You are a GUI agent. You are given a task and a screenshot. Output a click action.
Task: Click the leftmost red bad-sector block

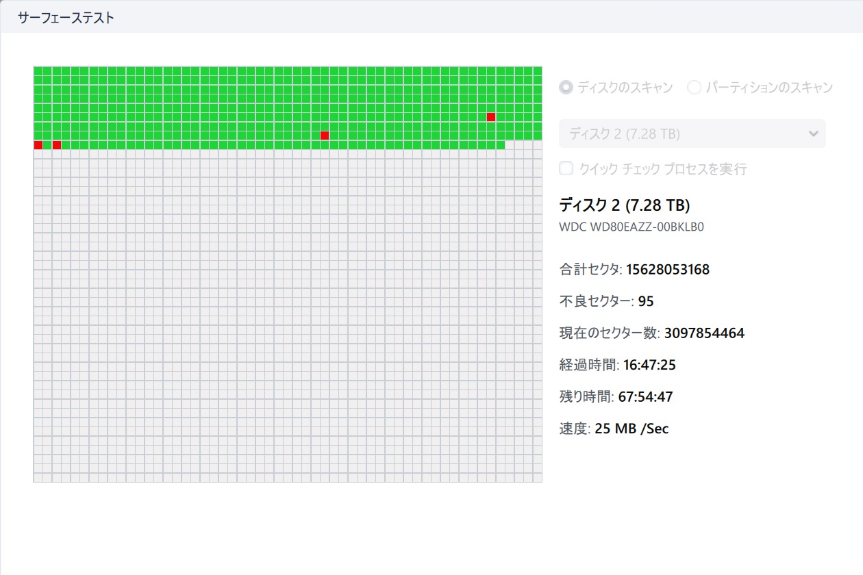coord(38,145)
